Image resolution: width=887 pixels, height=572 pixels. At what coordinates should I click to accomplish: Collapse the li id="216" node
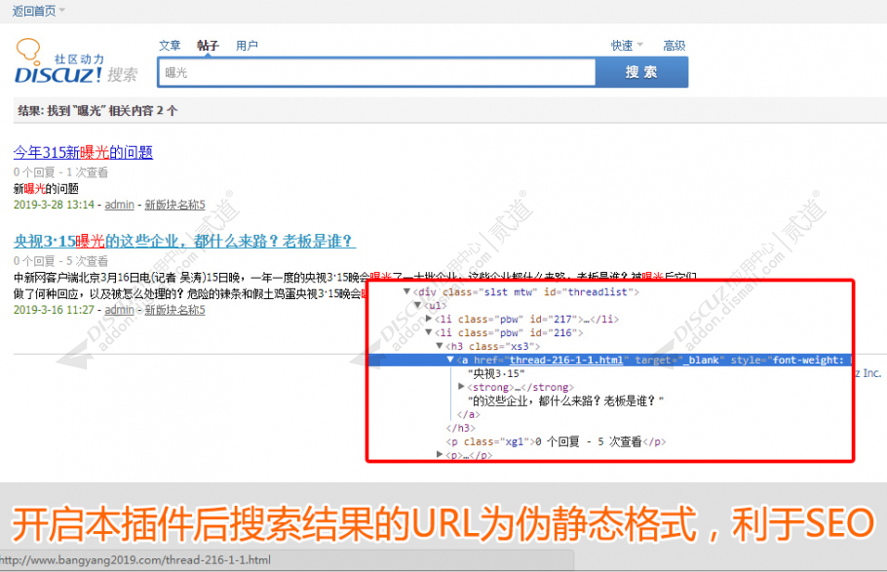428,332
